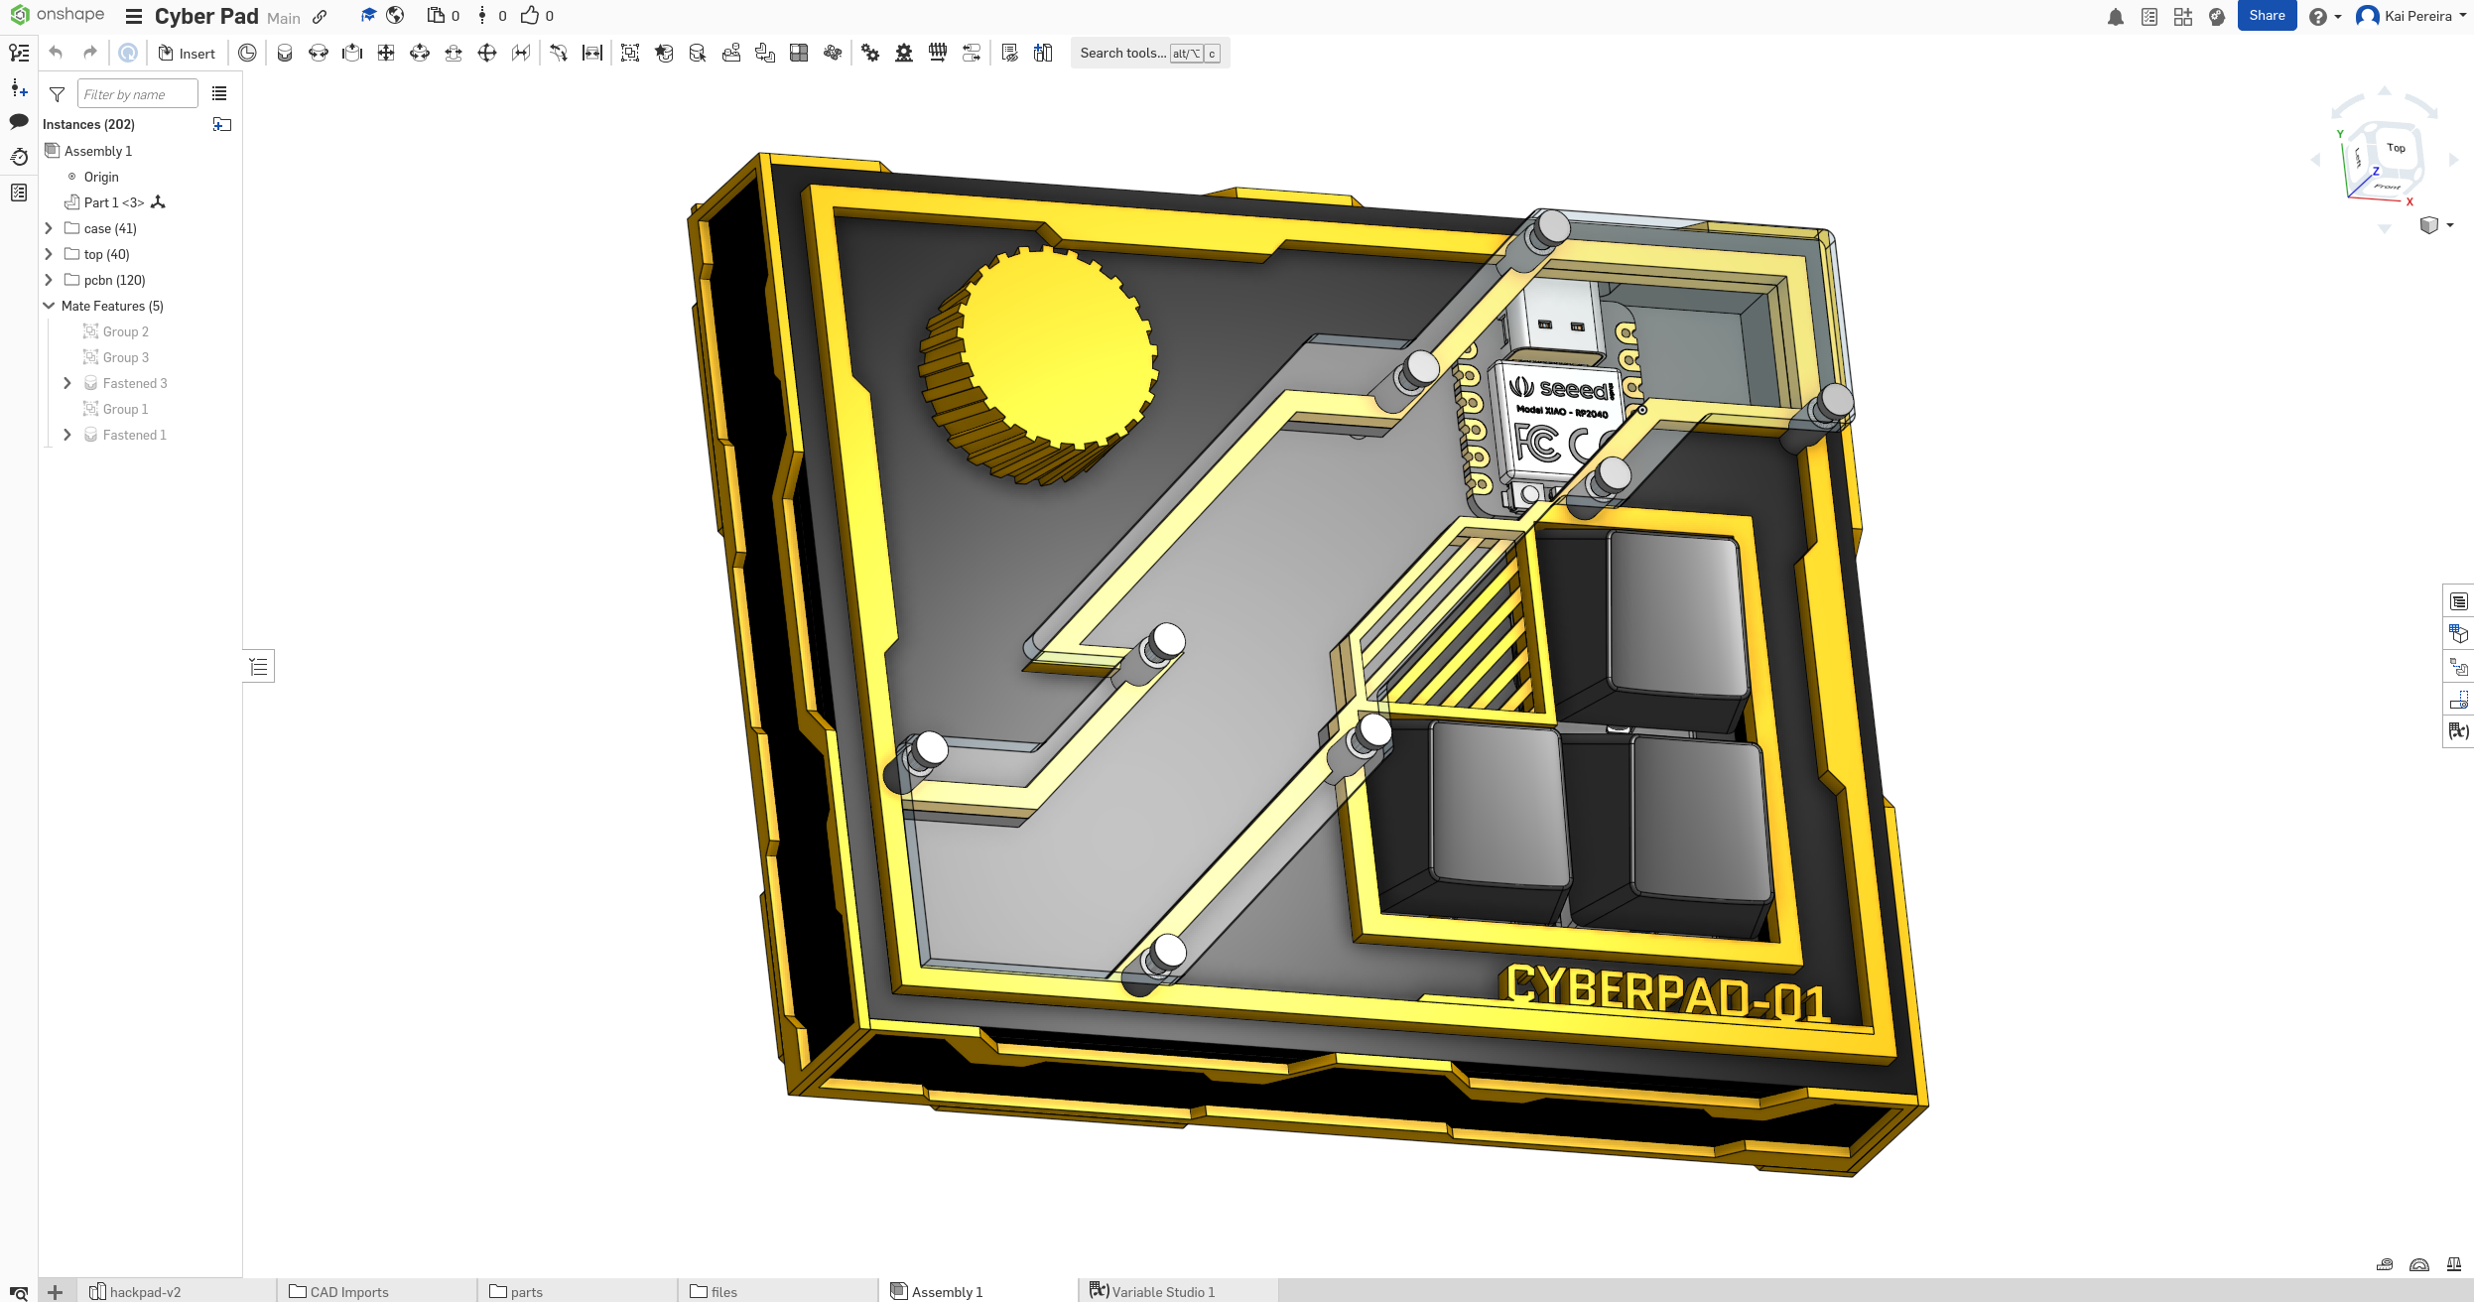Click the Undo arrow
2474x1302 pixels.
pos(58,52)
